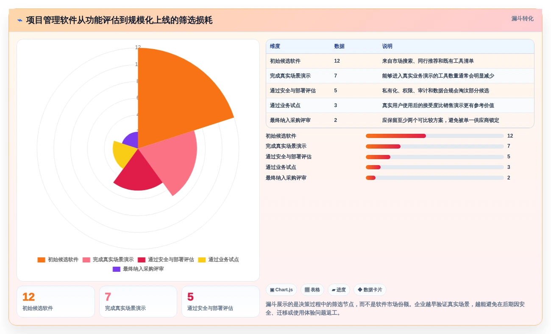Click the page title 项目管理软件从功能评估
This screenshot has width=551, height=334.
tap(119, 20)
